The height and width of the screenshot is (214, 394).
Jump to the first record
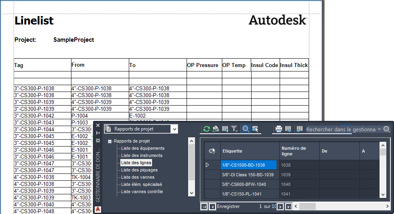pyautogui.click(x=204, y=206)
